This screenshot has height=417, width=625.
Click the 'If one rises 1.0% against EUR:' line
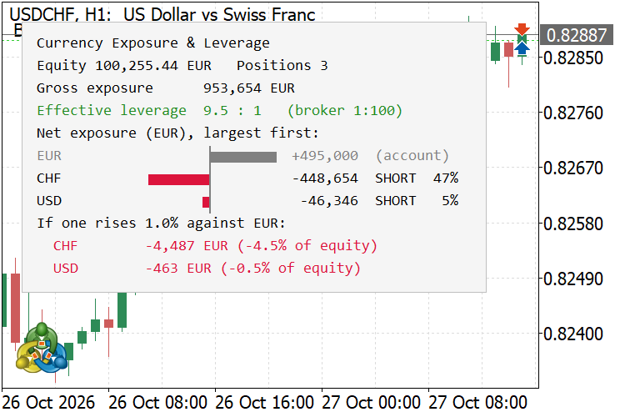(x=162, y=223)
